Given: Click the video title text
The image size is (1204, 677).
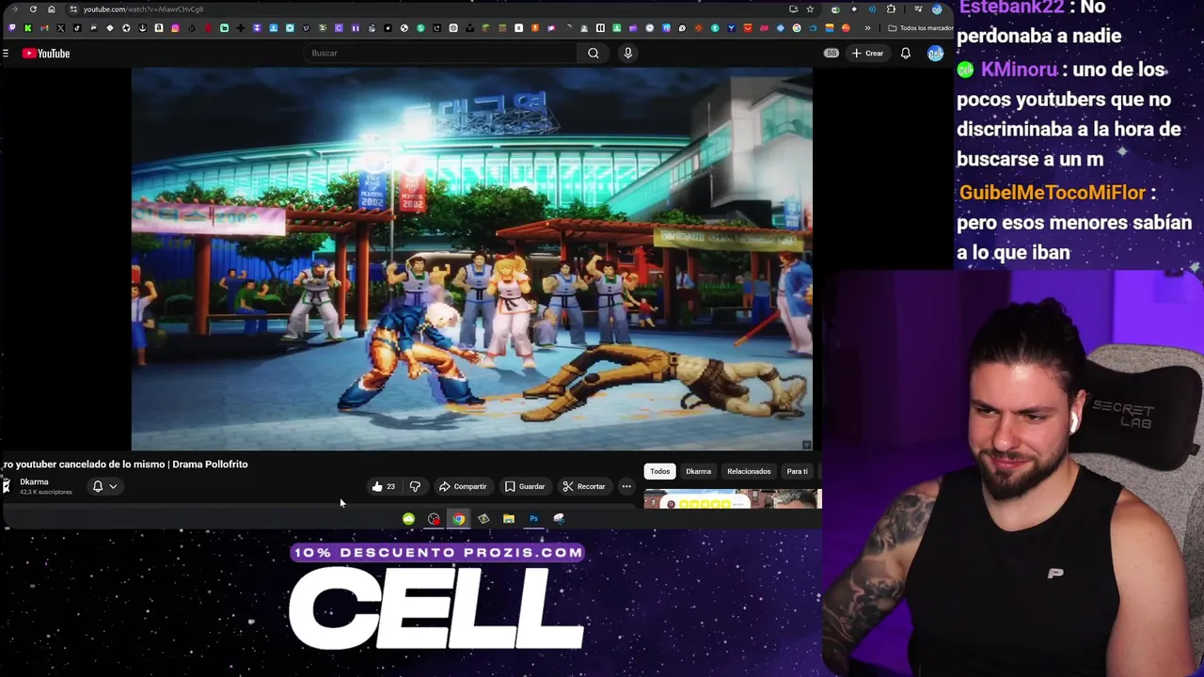Looking at the screenshot, I should 125,464.
